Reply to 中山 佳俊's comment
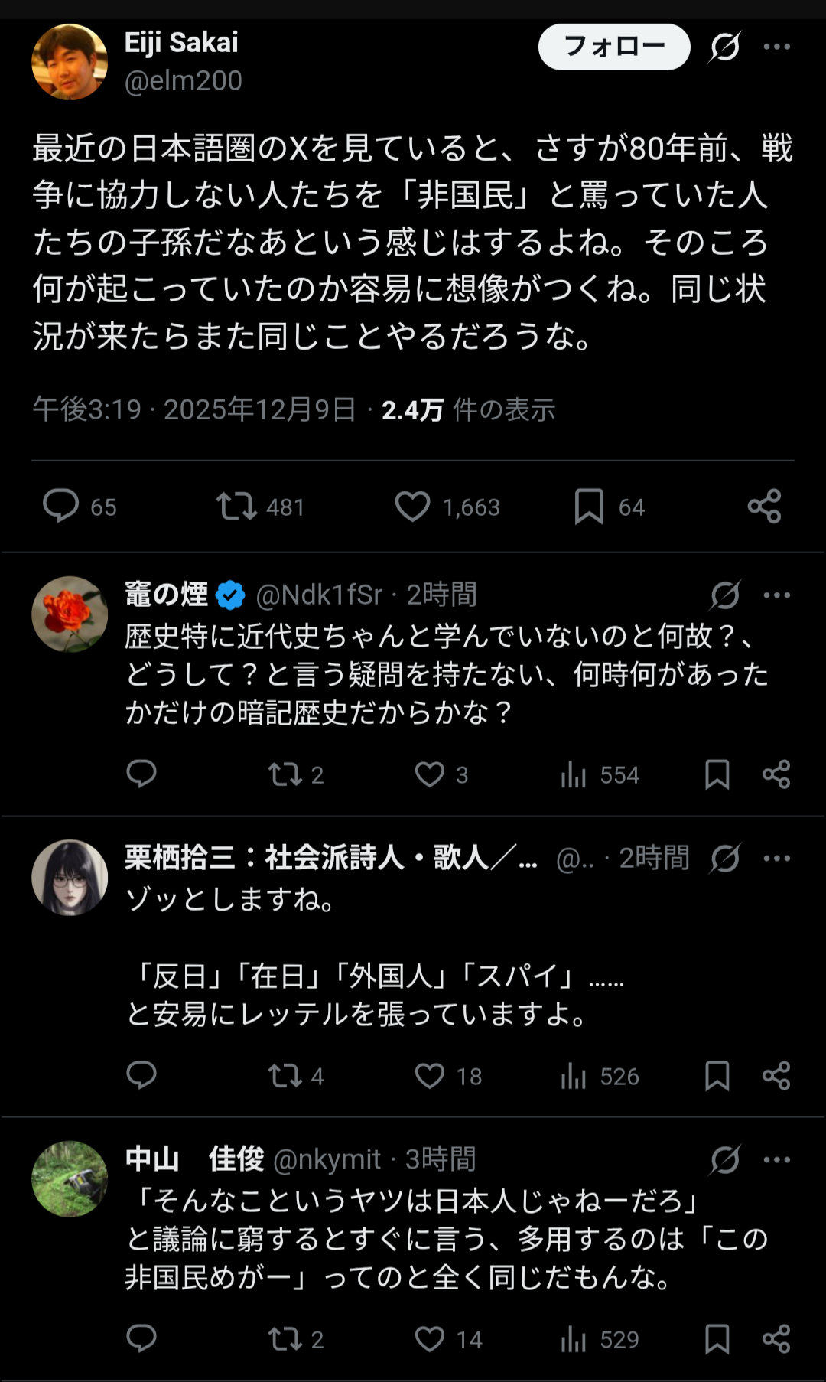Screen dimensions: 826x1382 pos(141,1338)
